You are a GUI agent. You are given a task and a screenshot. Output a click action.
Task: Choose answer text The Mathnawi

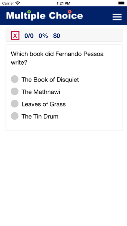41,92
